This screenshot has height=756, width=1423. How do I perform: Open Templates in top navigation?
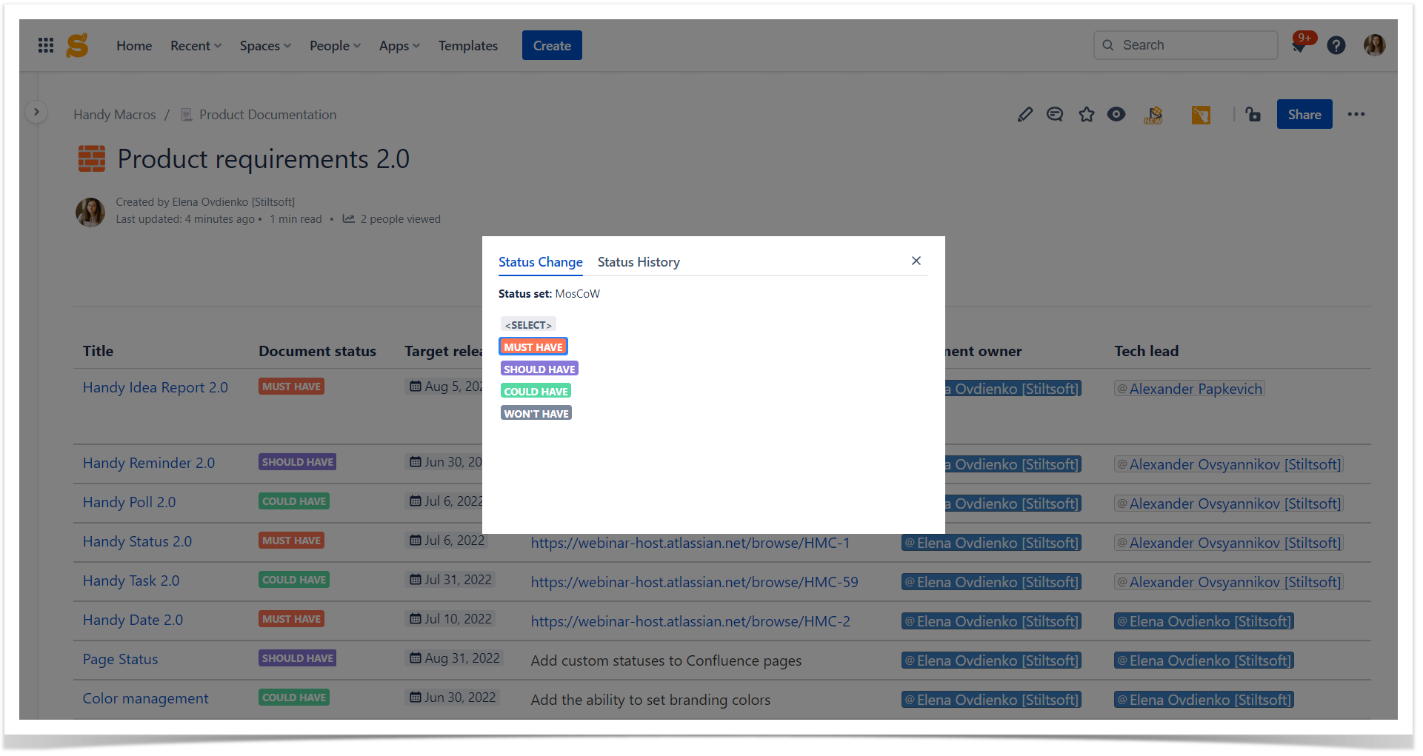tap(468, 46)
